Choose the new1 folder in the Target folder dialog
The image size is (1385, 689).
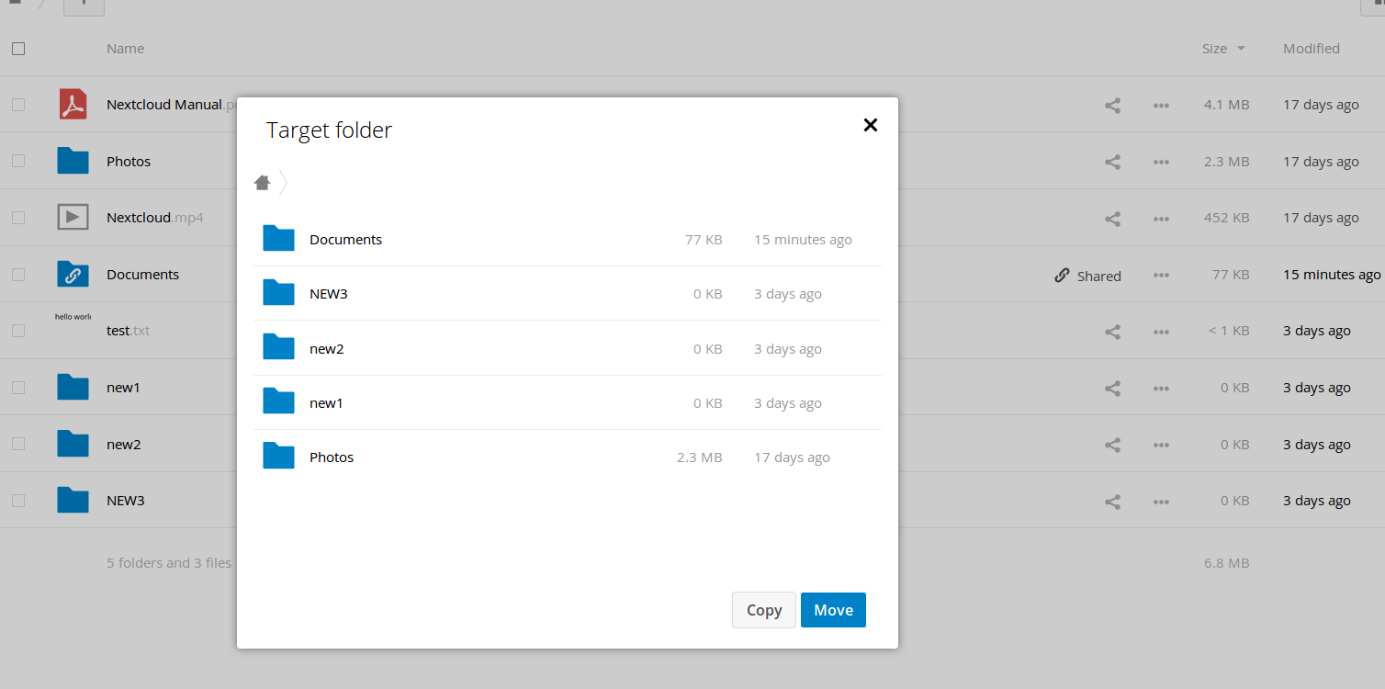pyautogui.click(x=567, y=402)
